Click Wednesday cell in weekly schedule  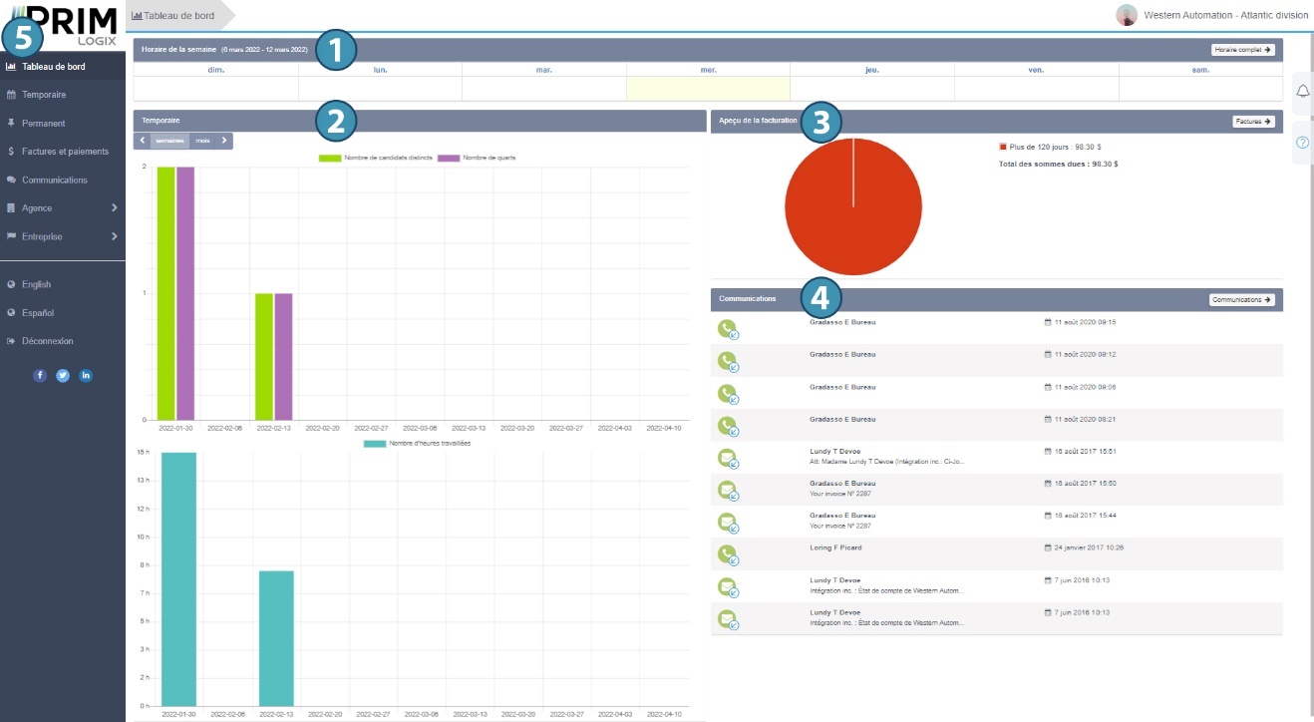[708, 89]
